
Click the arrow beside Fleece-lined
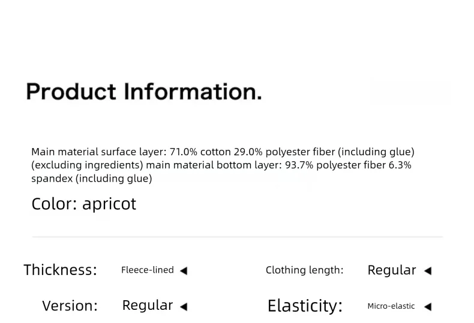pyautogui.click(x=184, y=271)
